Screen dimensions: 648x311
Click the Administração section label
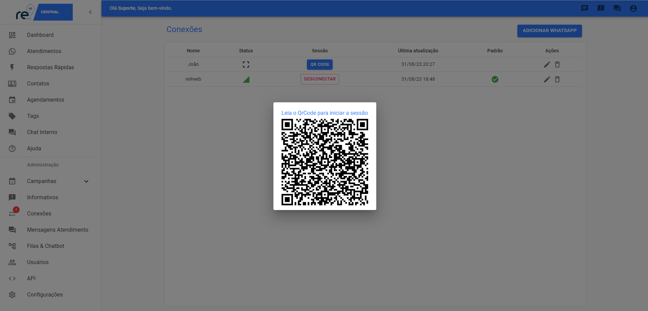[43, 165]
